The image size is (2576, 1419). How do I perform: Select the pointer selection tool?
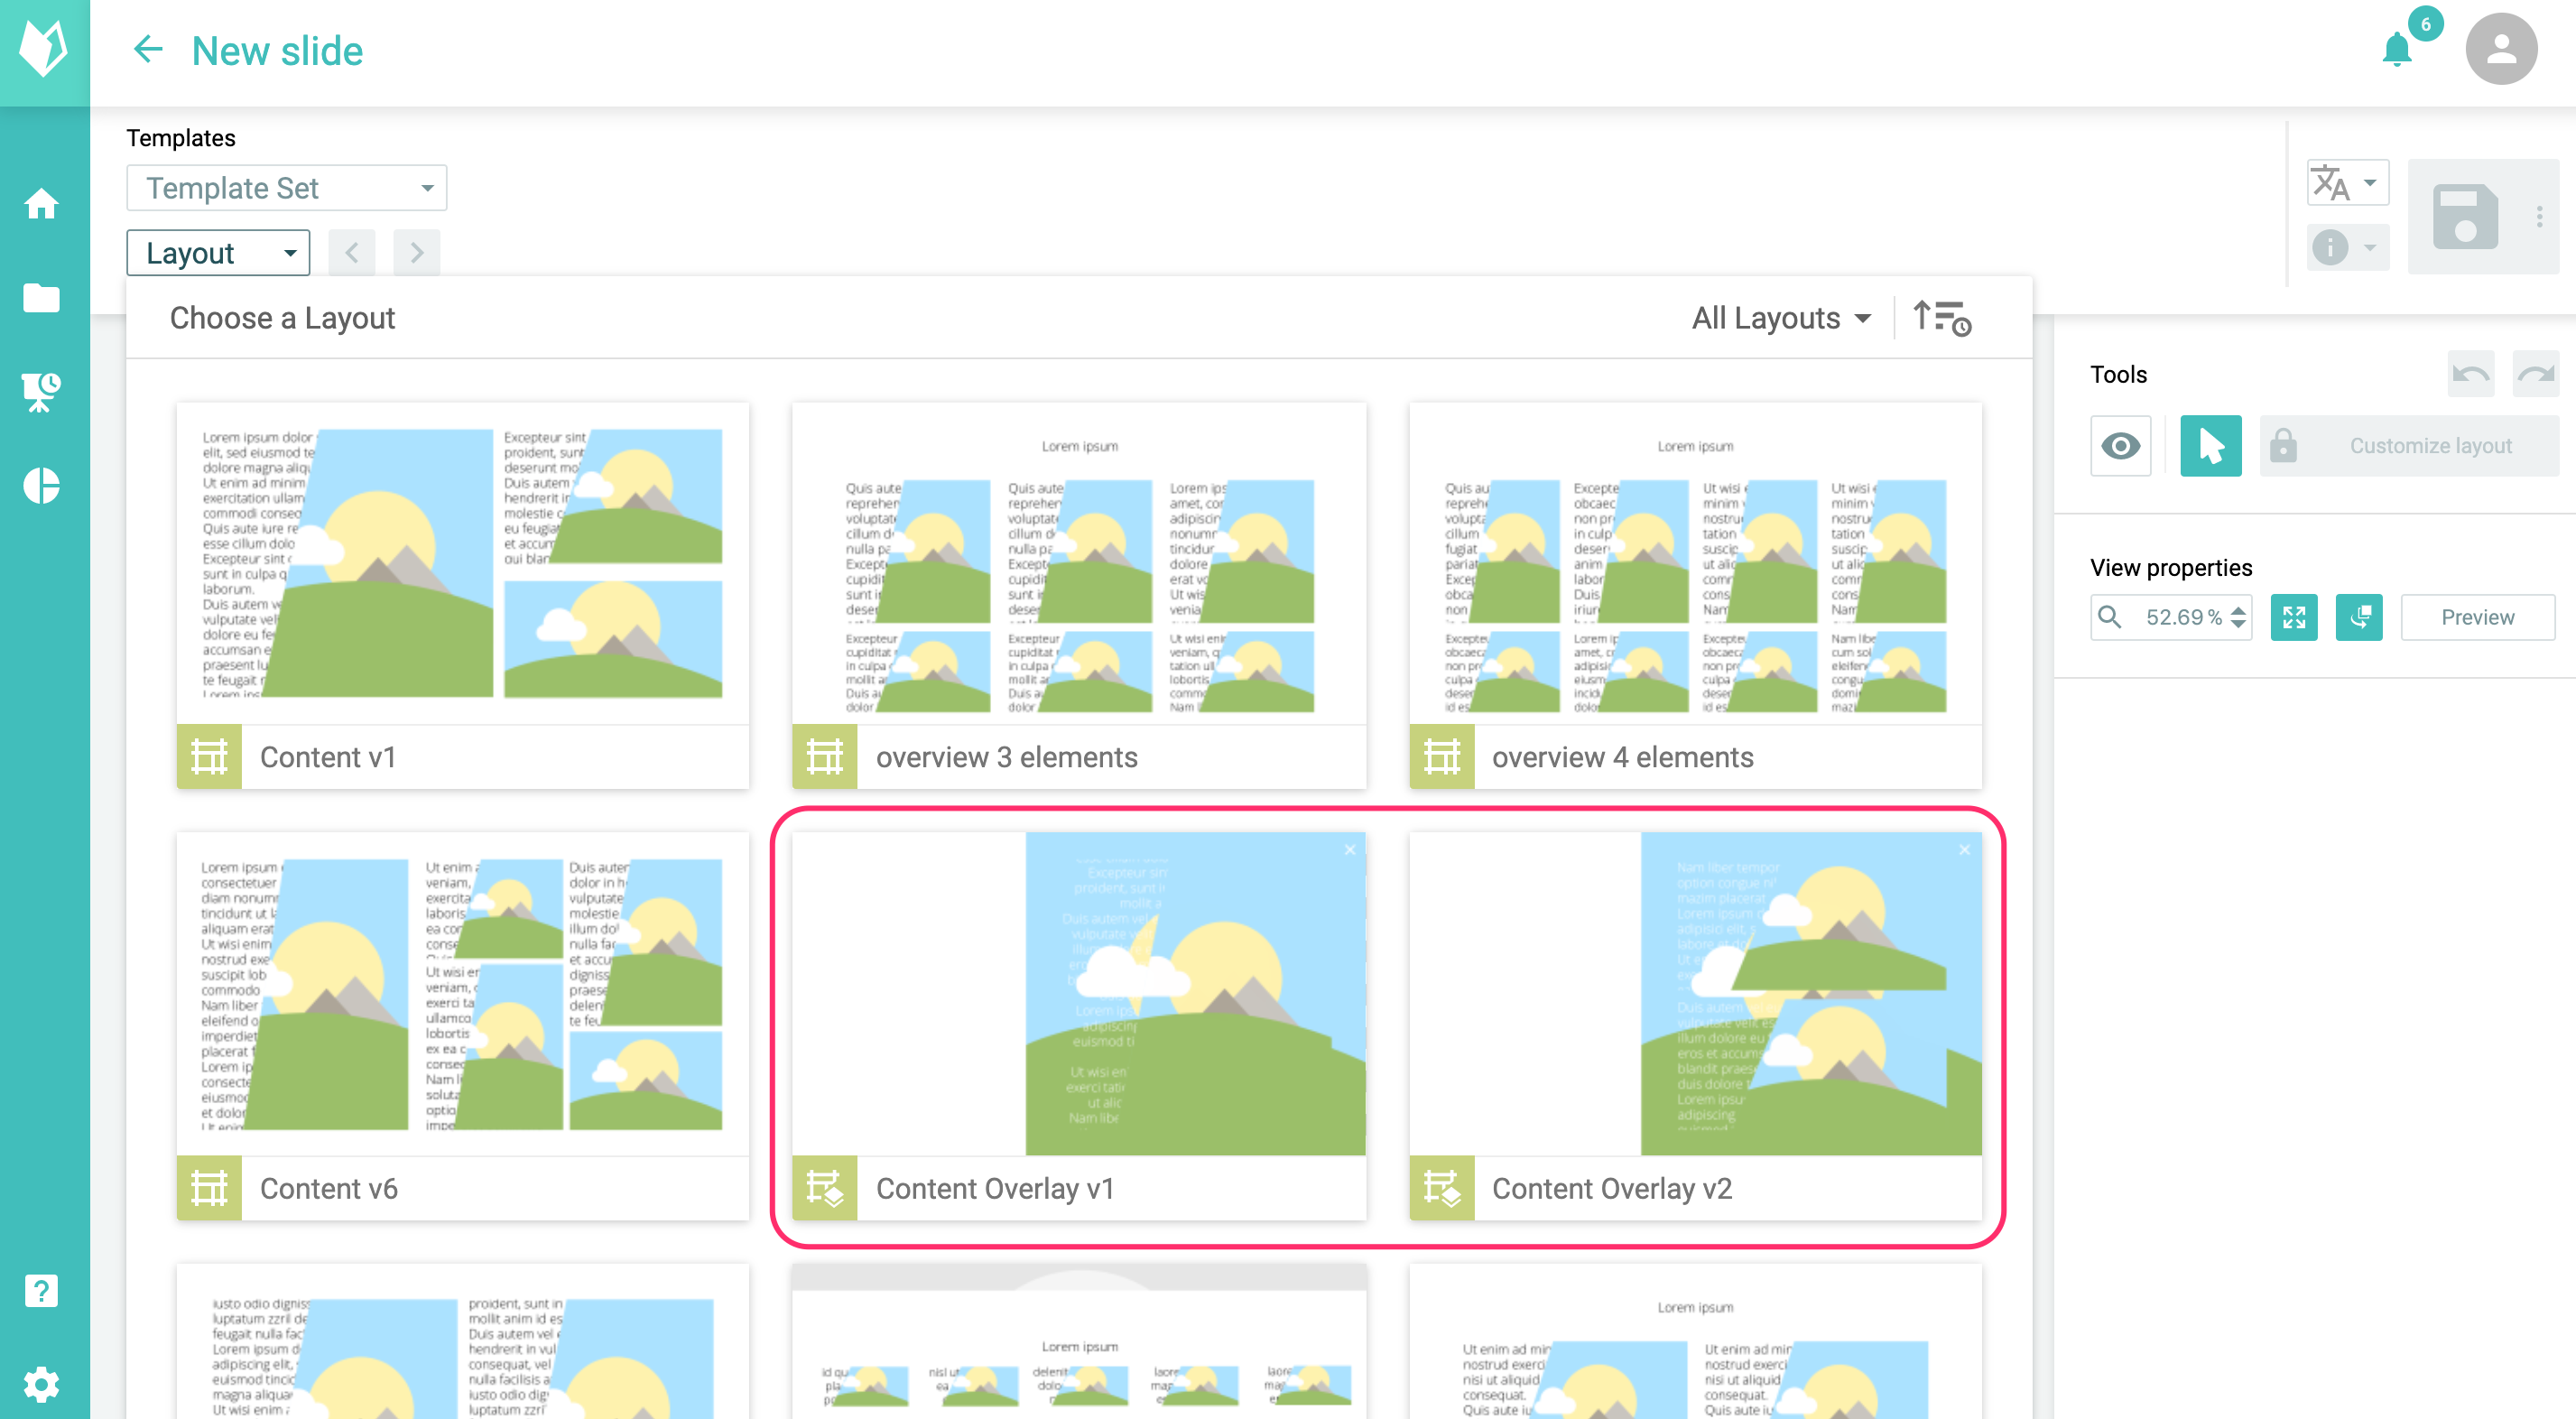pyautogui.click(x=2210, y=446)
